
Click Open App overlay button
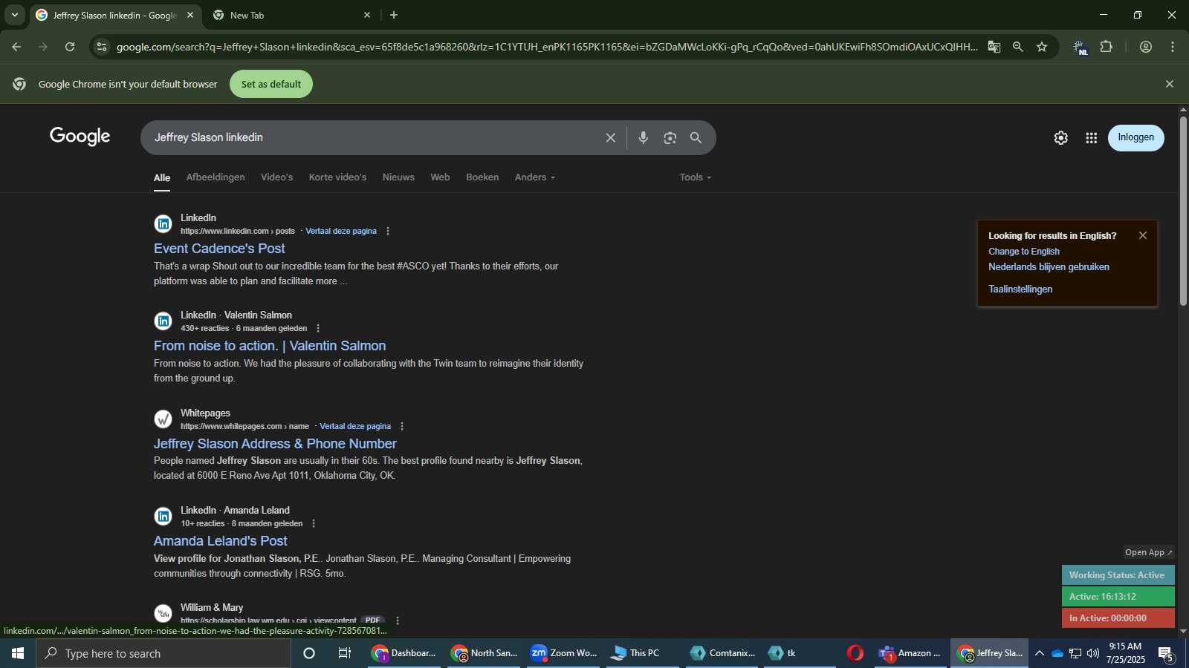pos(1148,552)
